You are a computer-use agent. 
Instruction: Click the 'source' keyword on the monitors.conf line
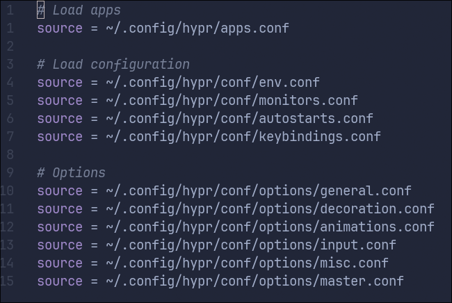(x=60, y=101)
